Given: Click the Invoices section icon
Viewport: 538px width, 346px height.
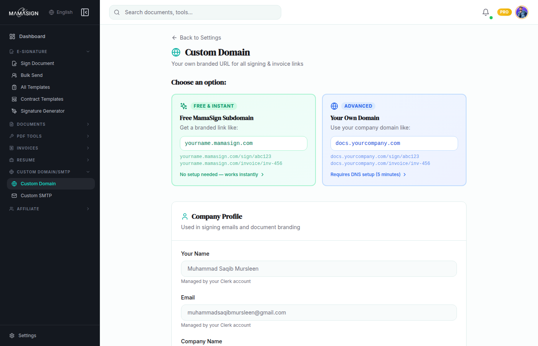Looking at the screenshot, I should point(12,148).
